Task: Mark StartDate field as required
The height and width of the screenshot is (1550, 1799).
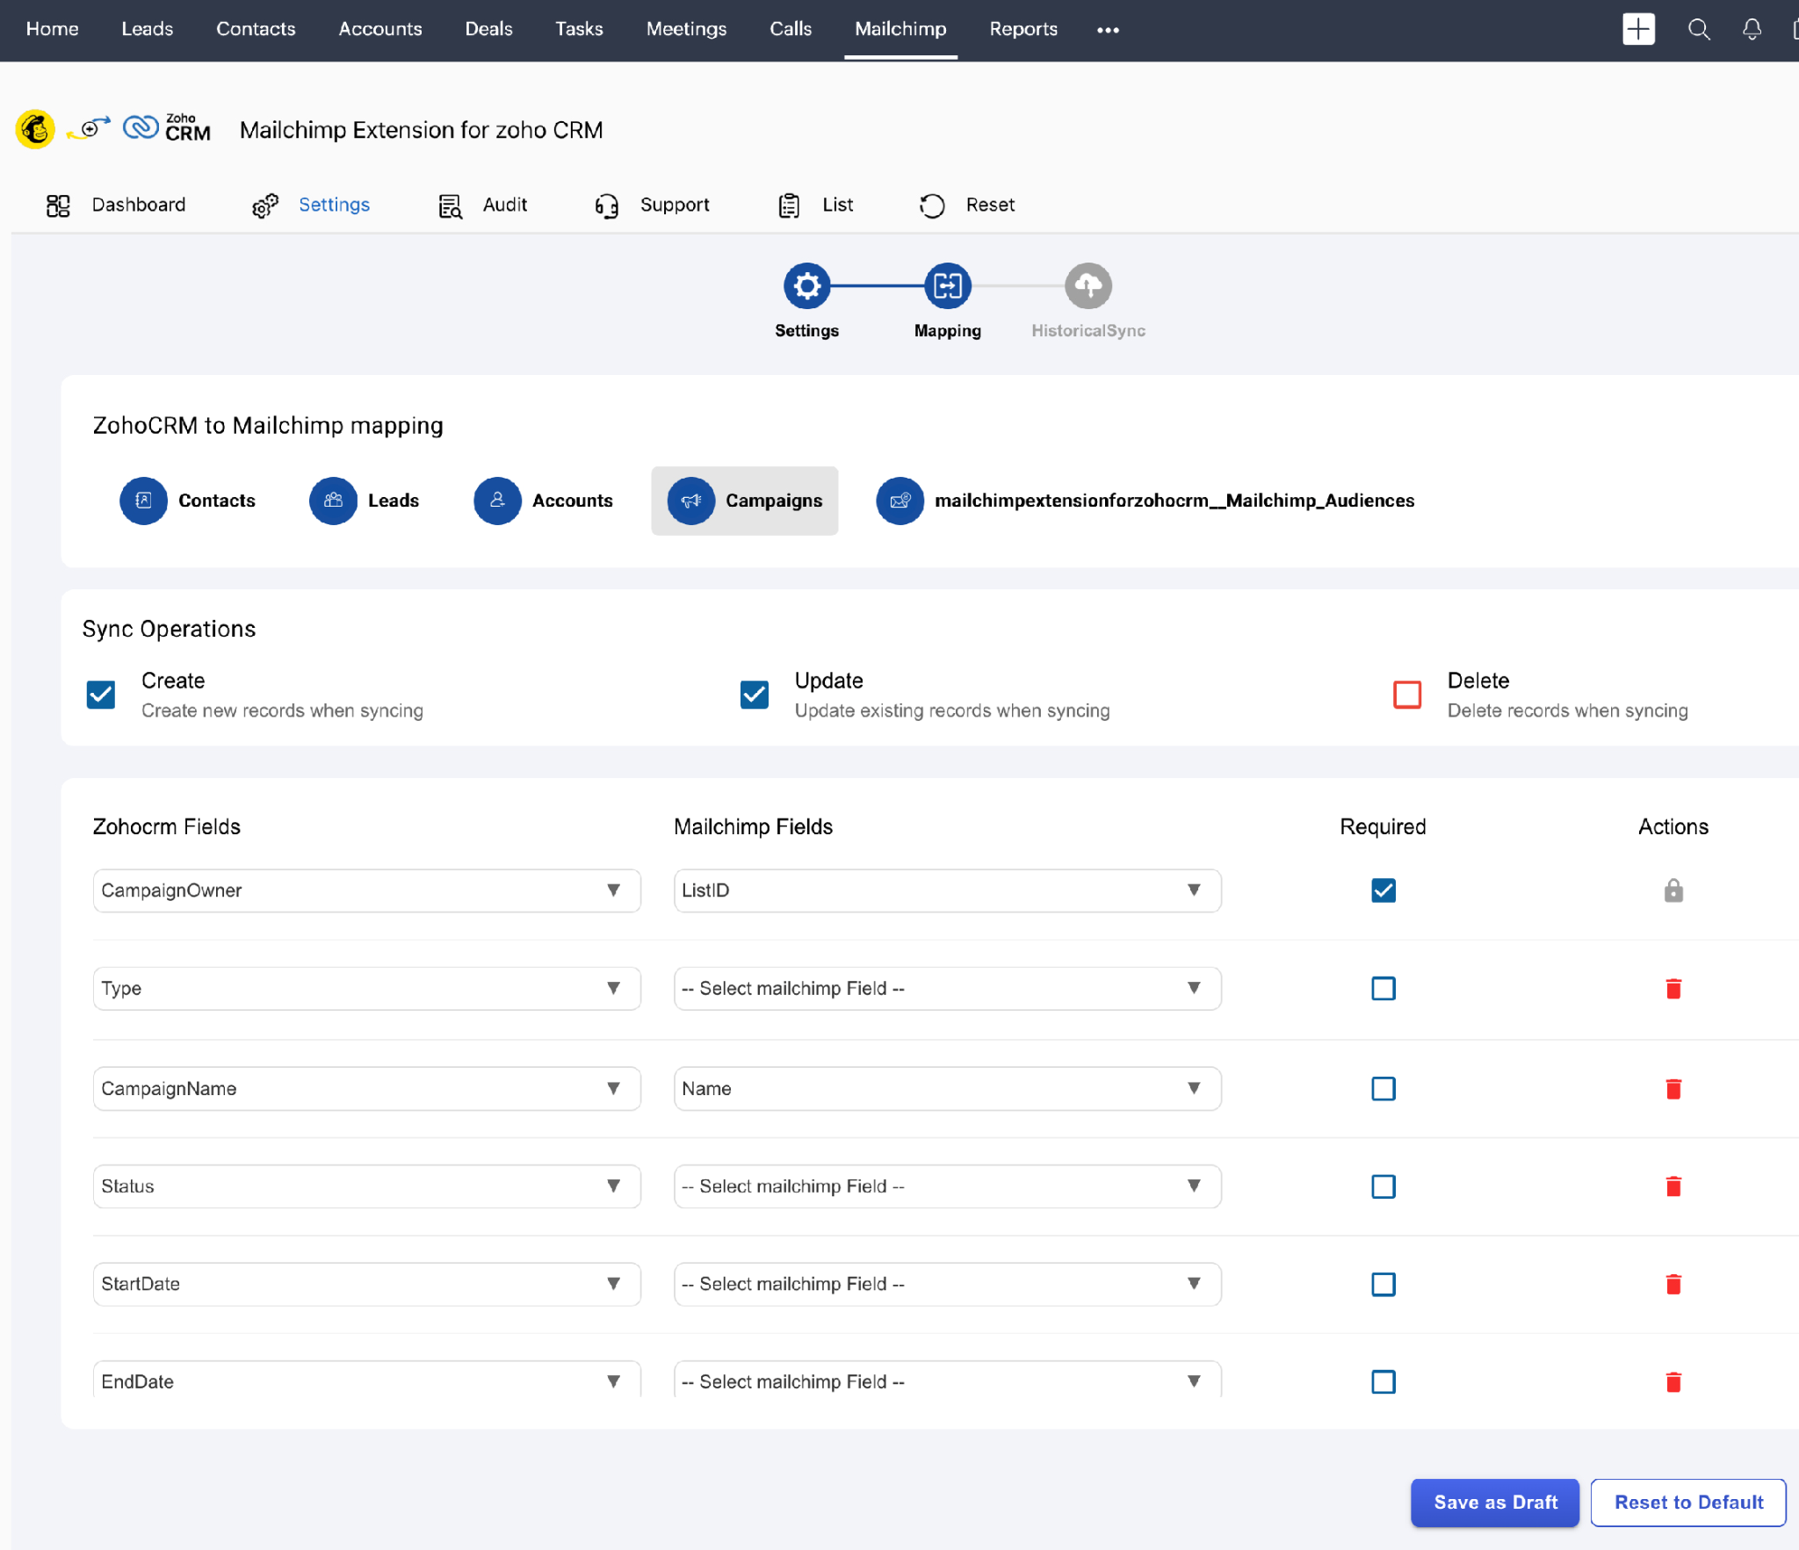Action: click(1384, 1285)
